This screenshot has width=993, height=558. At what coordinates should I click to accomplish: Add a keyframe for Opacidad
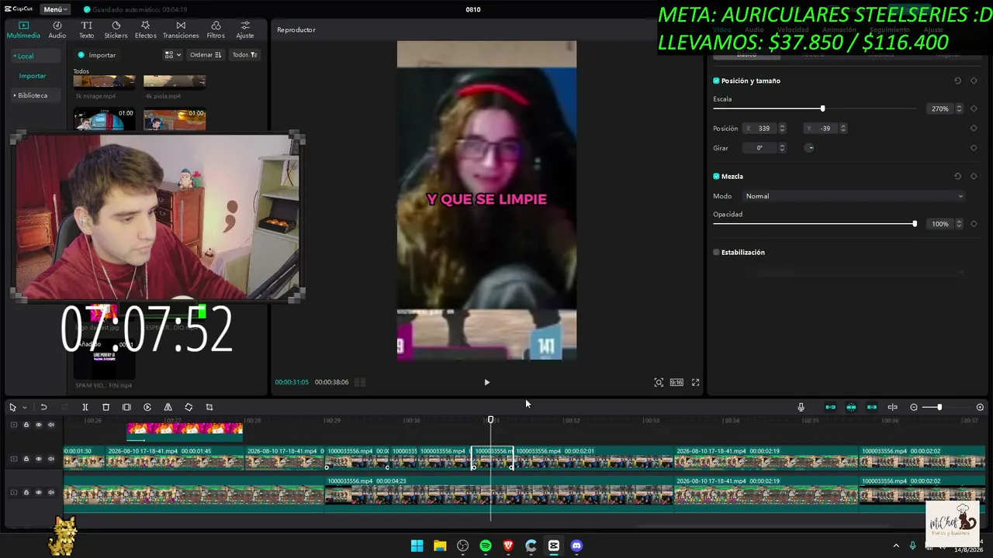tap(974, 224)
